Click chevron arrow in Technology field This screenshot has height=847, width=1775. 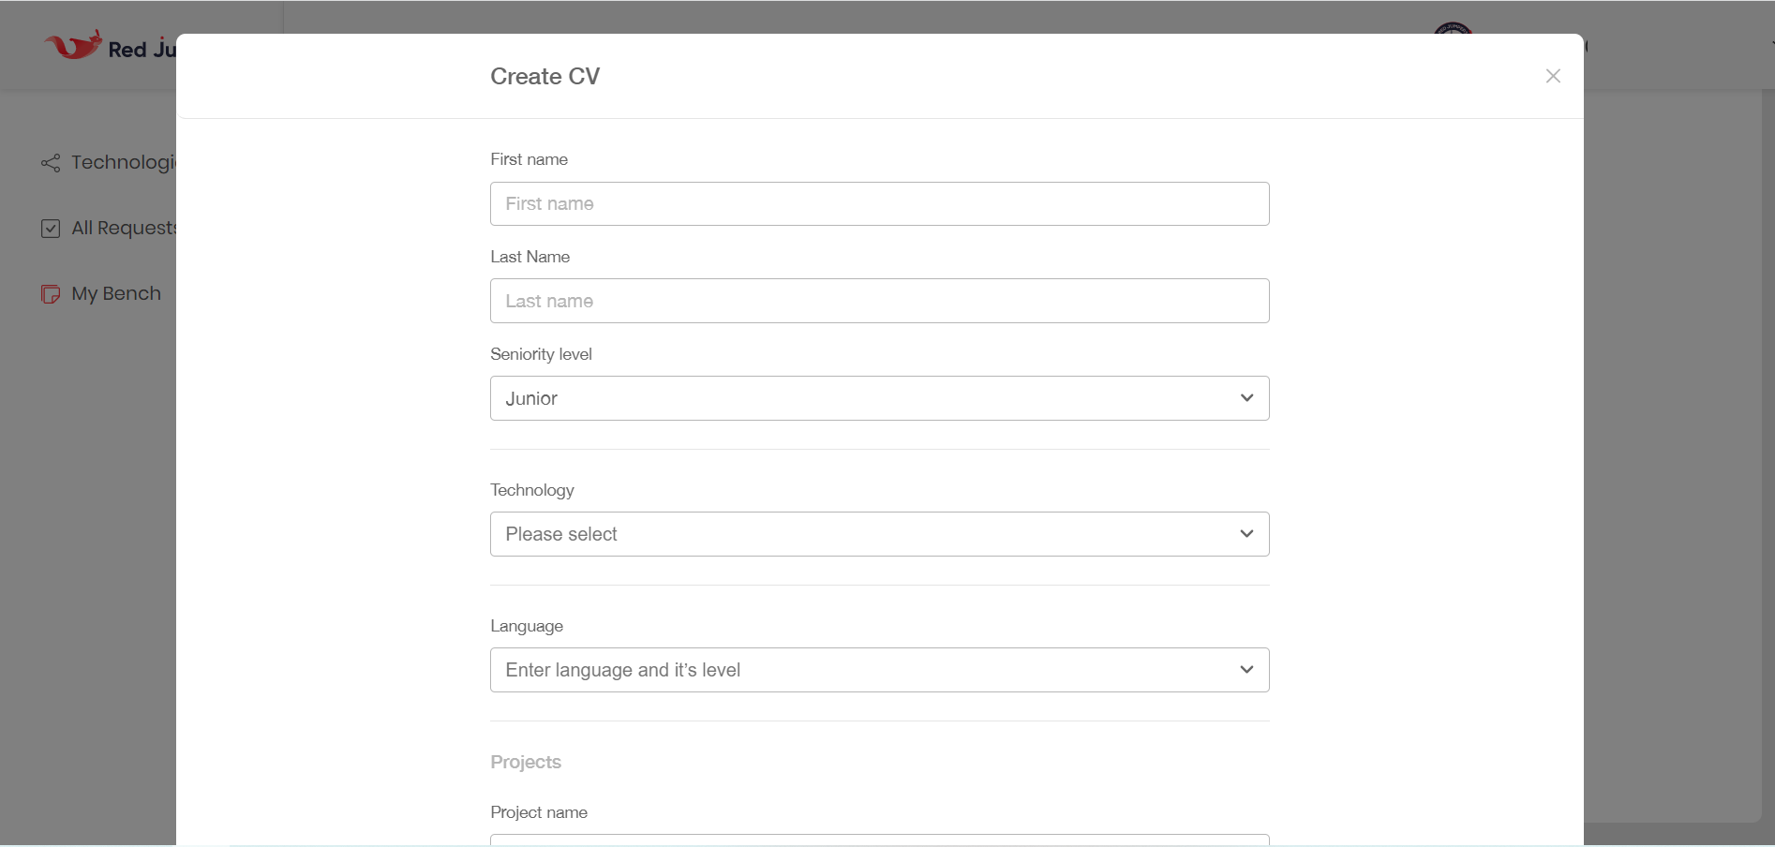(1246, 534)
